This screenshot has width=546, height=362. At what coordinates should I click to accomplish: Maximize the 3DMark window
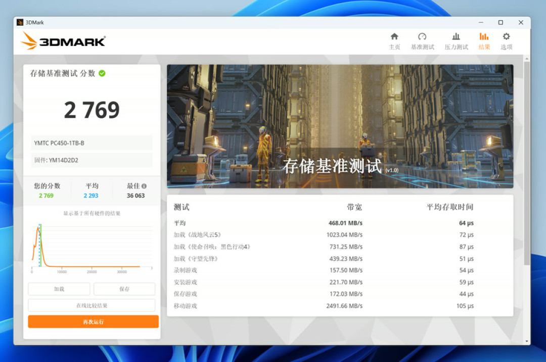tap(500, 22)
